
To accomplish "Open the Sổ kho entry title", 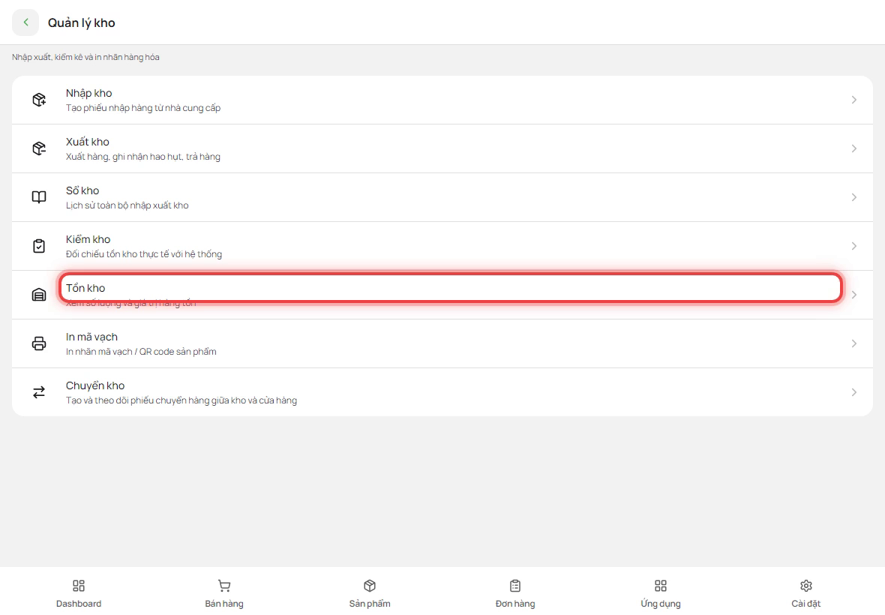I will 82,190.
